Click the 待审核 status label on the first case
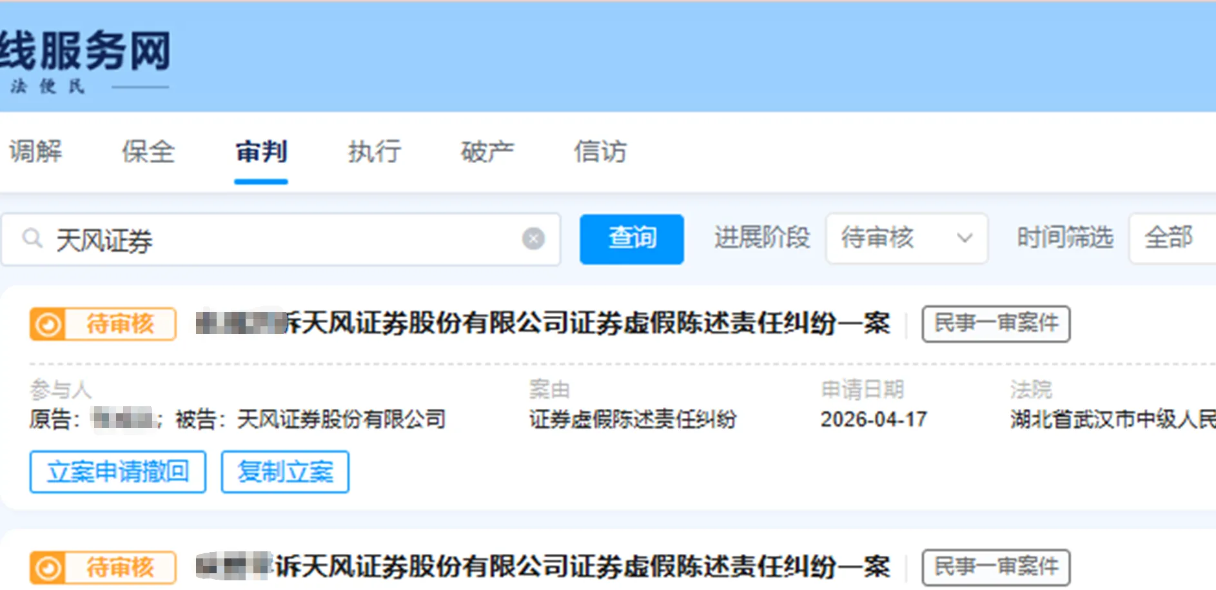 (121, 324)
